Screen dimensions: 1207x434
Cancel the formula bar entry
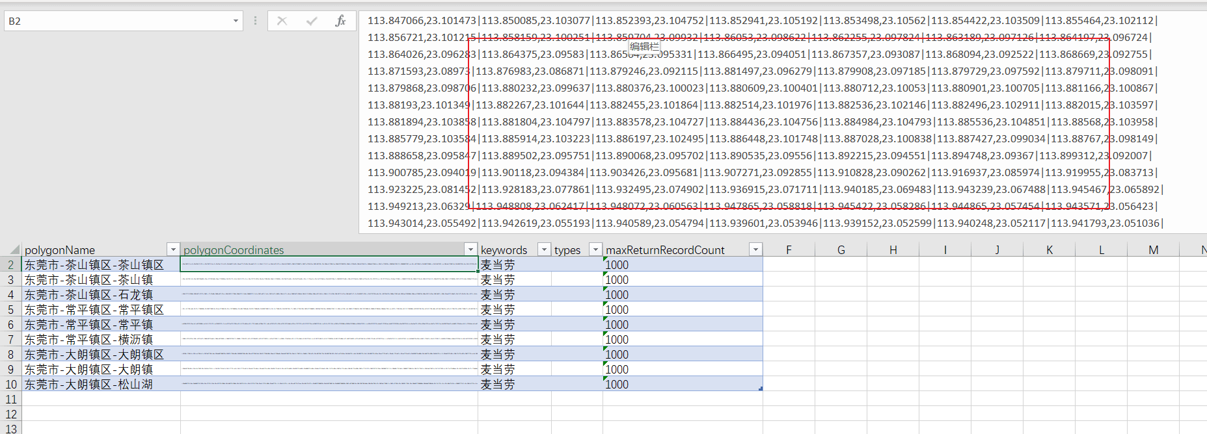click(x=282, y=21)
